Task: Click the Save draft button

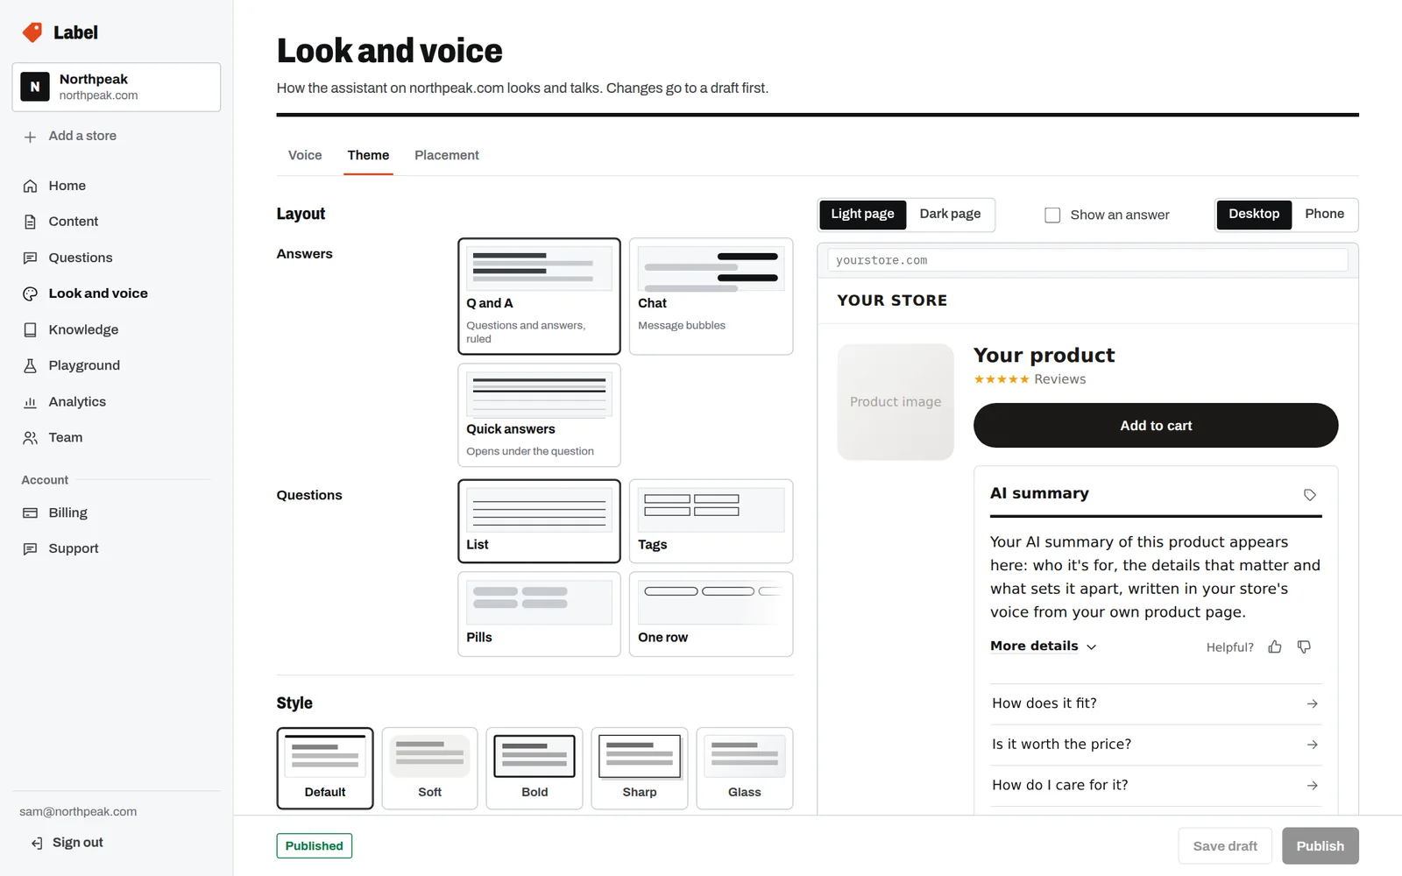Action: [1225, 846]
